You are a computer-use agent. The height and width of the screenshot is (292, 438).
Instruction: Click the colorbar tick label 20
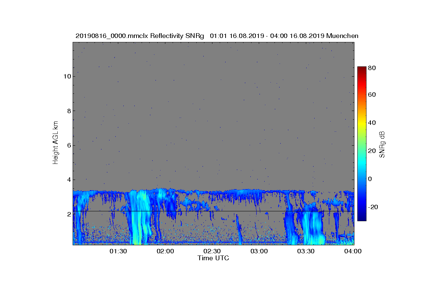[372, 151]
